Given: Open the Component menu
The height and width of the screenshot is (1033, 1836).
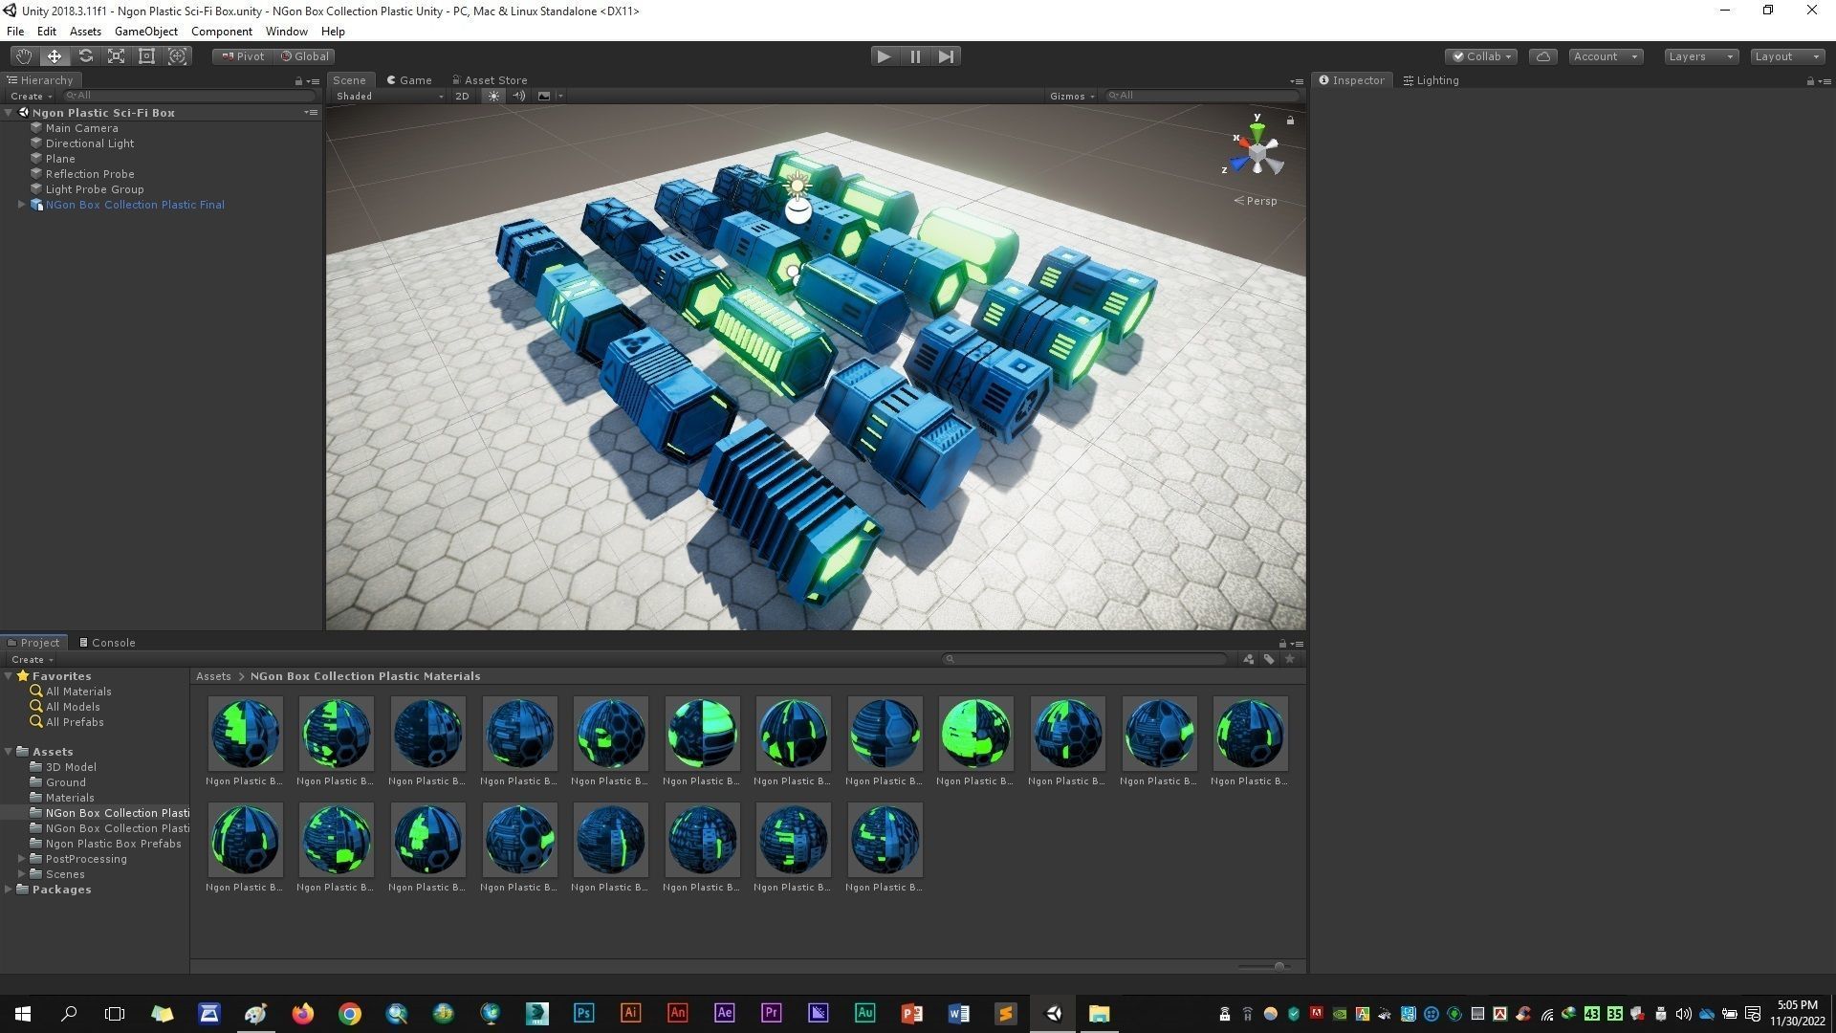Looking at the screenshot, I should (x=222, y=32).
